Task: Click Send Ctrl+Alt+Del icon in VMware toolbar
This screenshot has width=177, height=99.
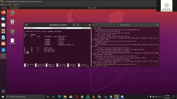Action: (x=15, y=5)
